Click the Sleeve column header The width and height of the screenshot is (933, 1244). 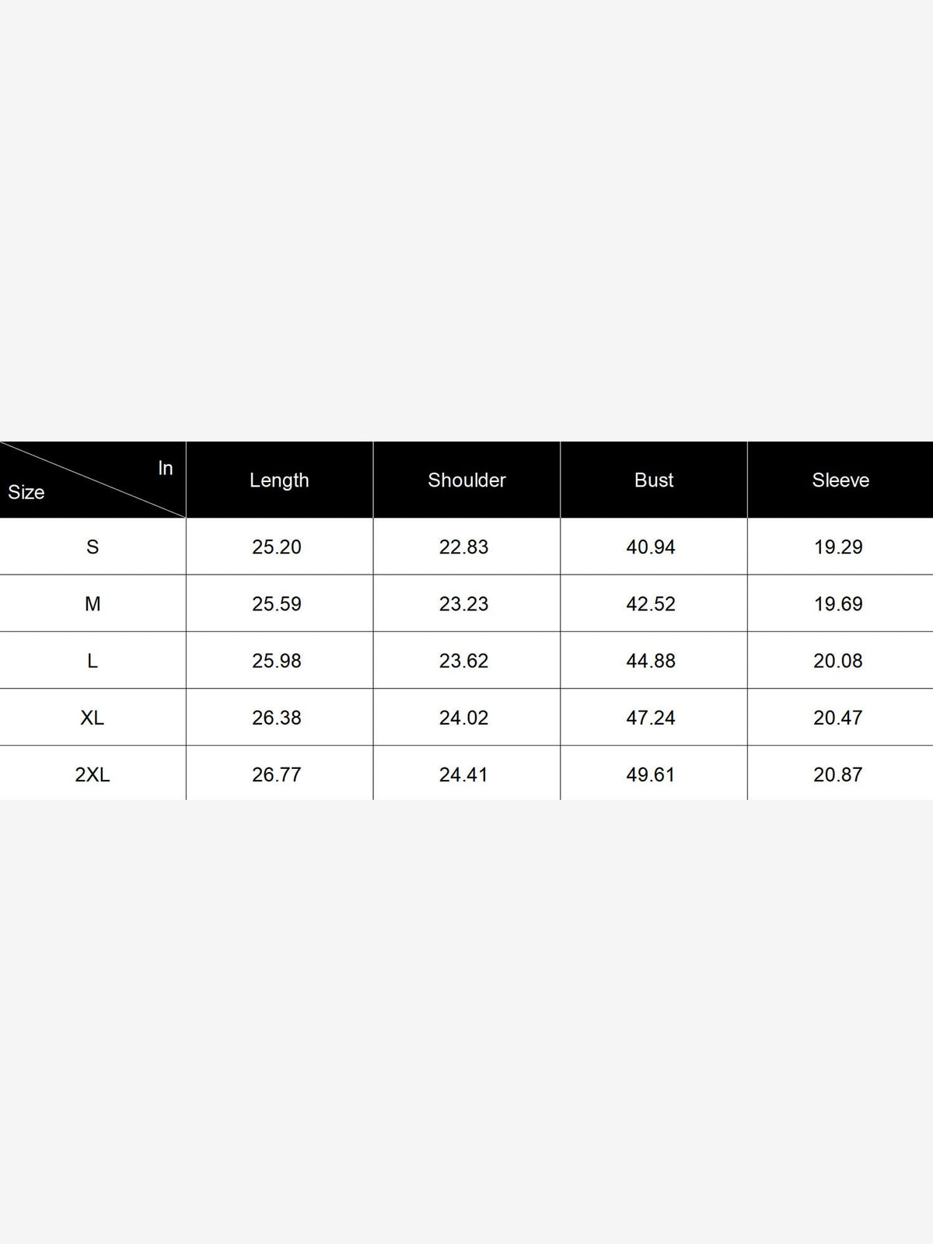840,480
